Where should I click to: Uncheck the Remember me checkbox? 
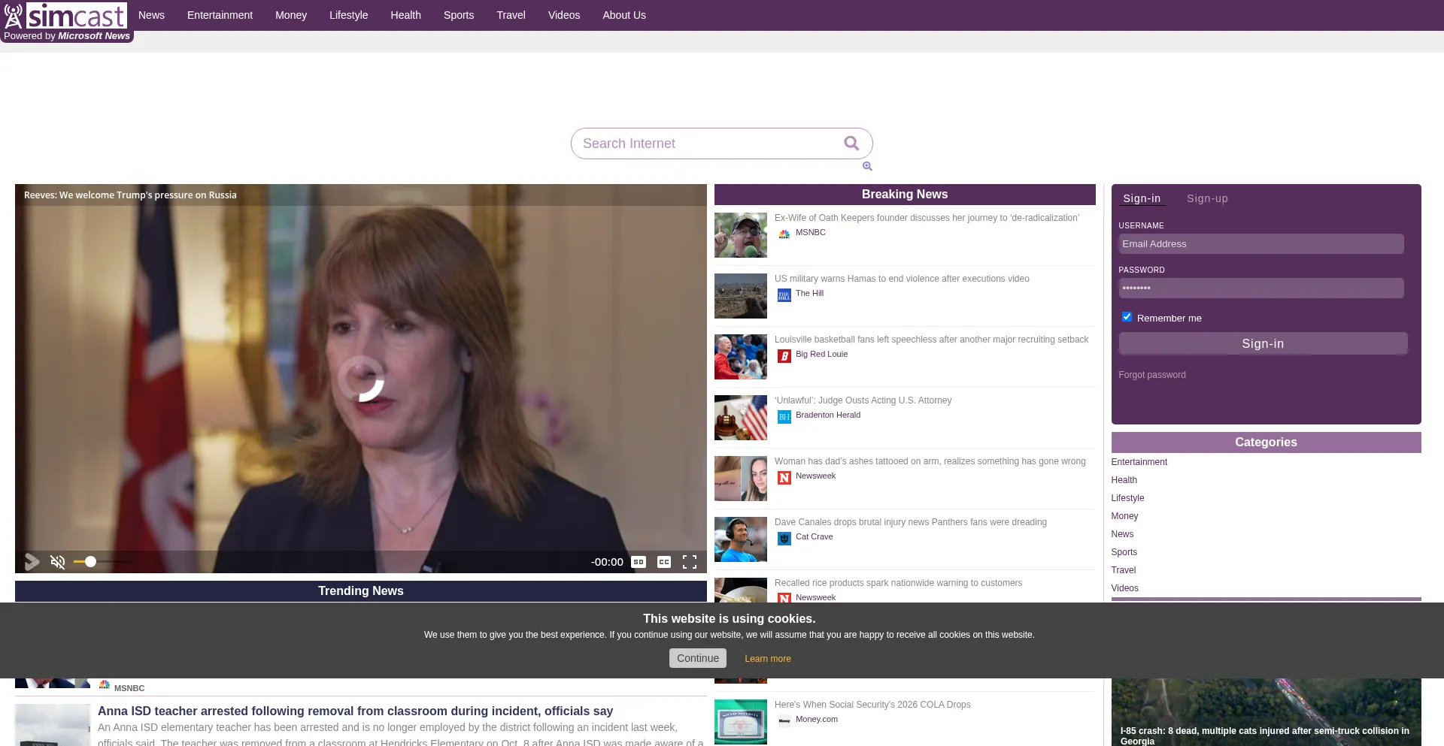(1127, 317)
